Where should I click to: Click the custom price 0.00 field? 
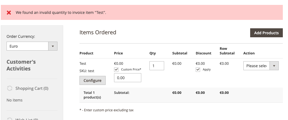tap(128, 78)
